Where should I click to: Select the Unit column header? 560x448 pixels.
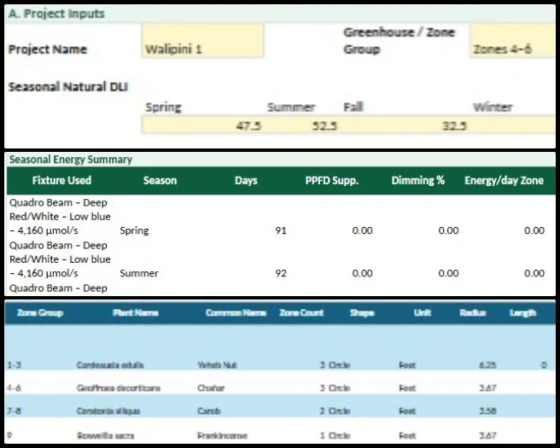423,312
